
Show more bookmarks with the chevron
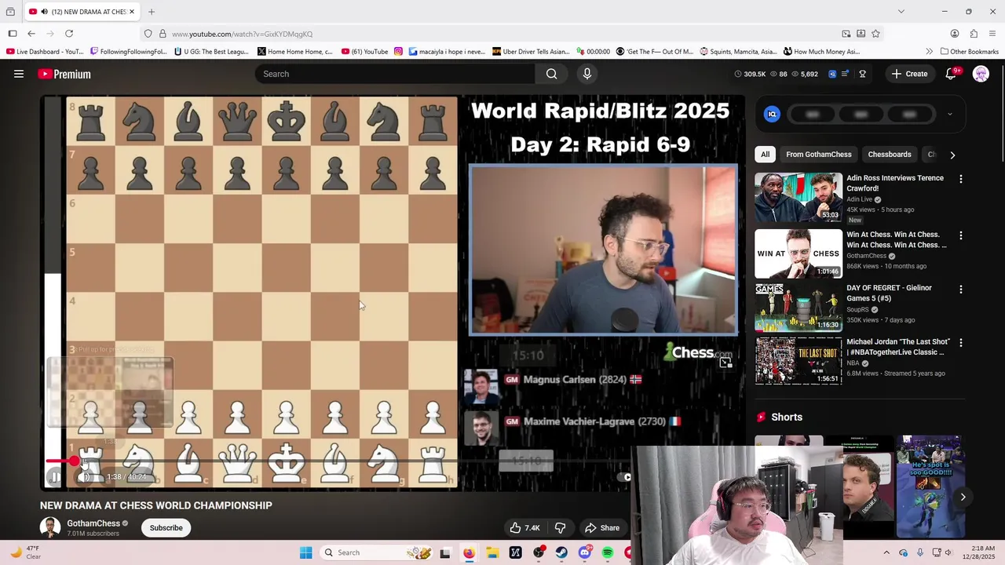929,52
